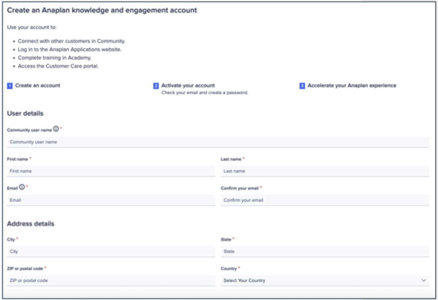Focus the Email input field
The width and height of the screenshot is (438, 300).
pos(111,200)
